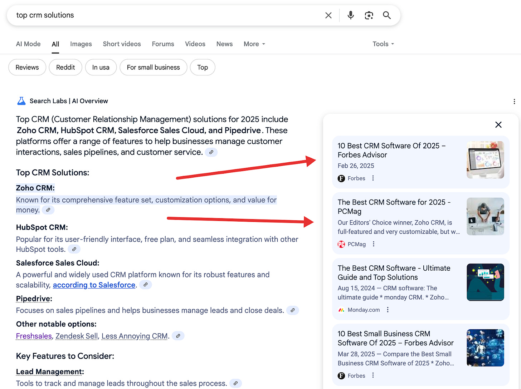521x389 pixels.
Task: Open the Tools dropdown
Action: click(x=383, y=44)
